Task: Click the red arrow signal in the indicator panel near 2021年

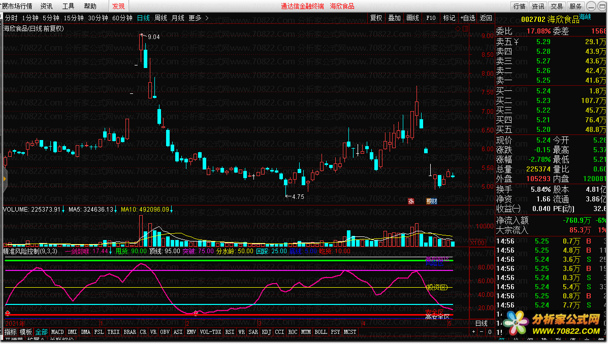Action: click(8, 313)
